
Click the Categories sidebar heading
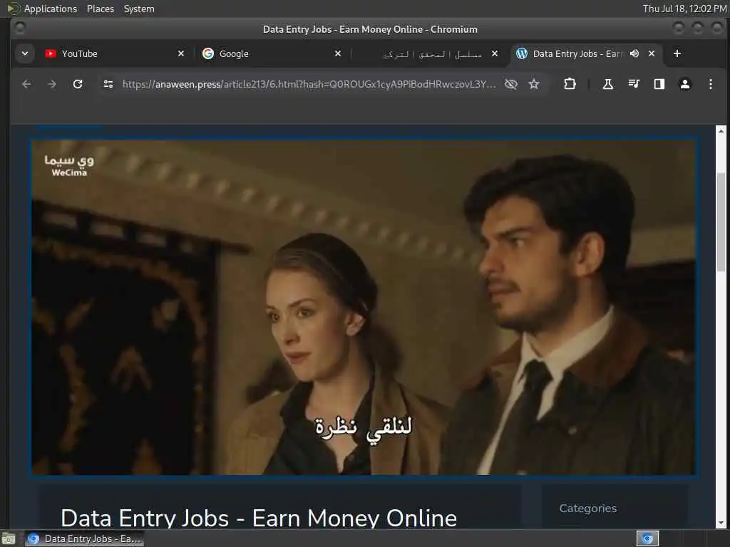588,509
